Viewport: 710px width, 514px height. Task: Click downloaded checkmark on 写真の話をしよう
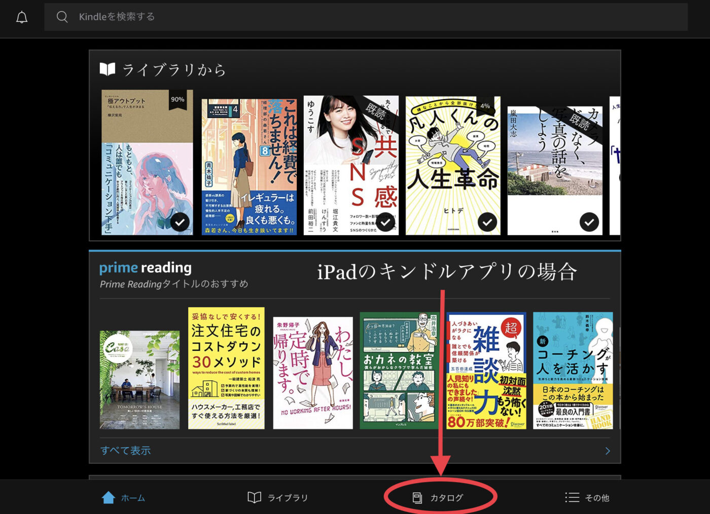(589, 222)
